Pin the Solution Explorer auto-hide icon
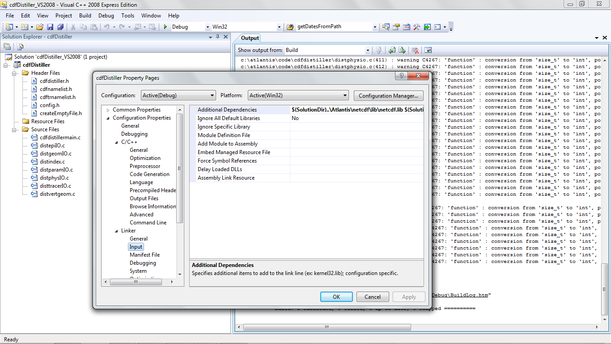The width and height of the screenshot is (611, 344). (x=218, y=37)
